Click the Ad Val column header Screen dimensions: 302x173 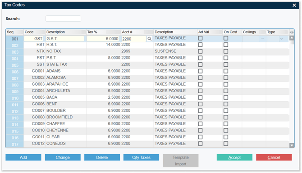coord(210,32)
